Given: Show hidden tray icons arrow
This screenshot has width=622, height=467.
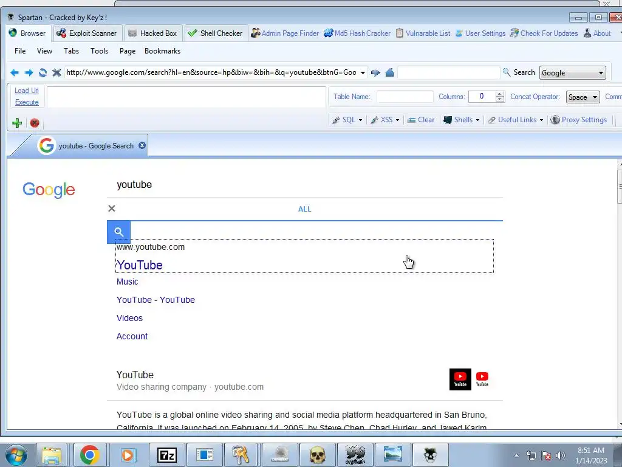Looking at the screenshot, I should (516, 455).
